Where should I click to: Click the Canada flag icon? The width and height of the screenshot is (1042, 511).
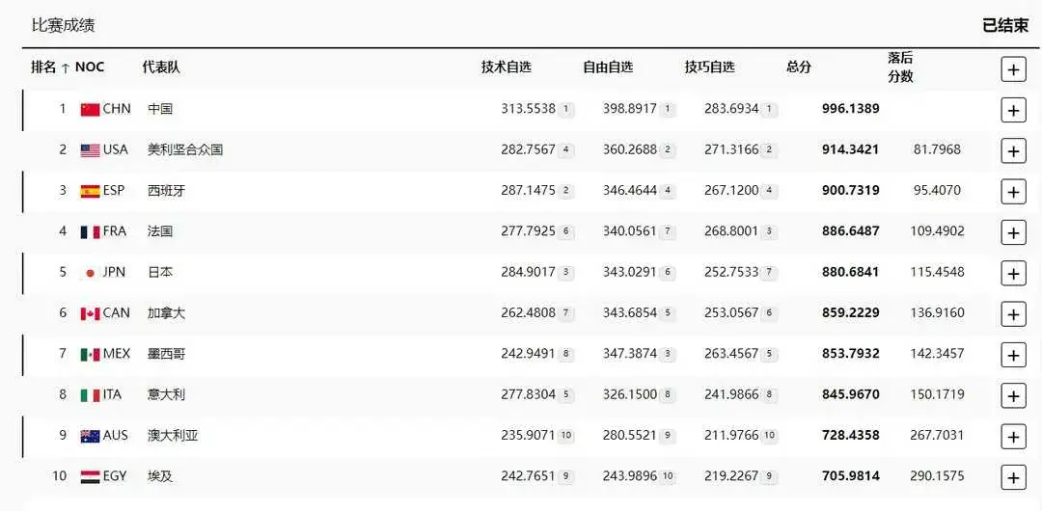[90, 313]
